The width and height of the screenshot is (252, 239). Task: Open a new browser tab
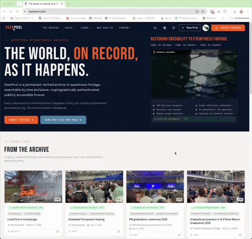point(68,3)
